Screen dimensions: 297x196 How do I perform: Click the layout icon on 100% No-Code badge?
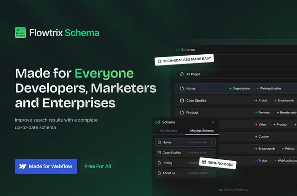pos(204,162)
